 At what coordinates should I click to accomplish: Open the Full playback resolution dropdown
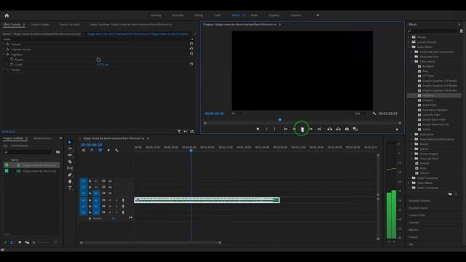(x=362, y=114)
